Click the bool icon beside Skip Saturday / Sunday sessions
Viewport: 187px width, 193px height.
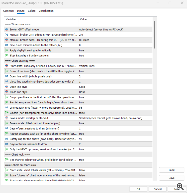coord(7,55)
